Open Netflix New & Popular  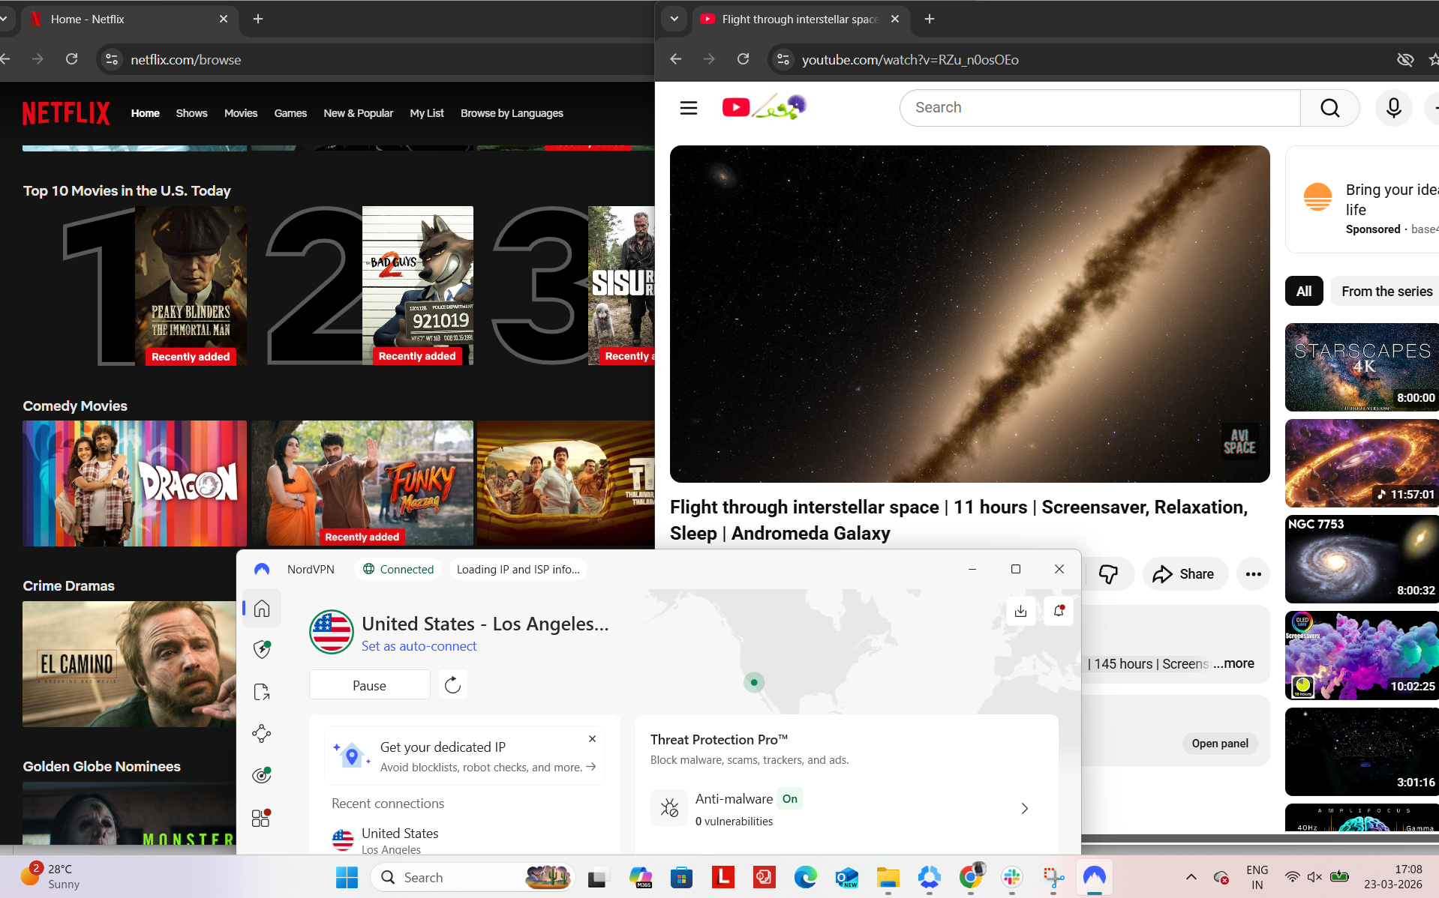pos(358,113)
